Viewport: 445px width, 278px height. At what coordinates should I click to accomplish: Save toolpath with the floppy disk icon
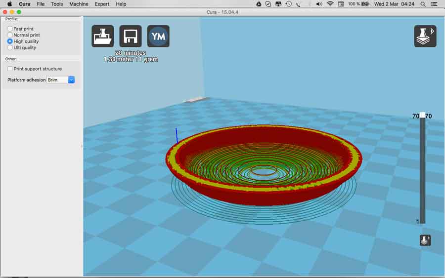pos(130,36)
